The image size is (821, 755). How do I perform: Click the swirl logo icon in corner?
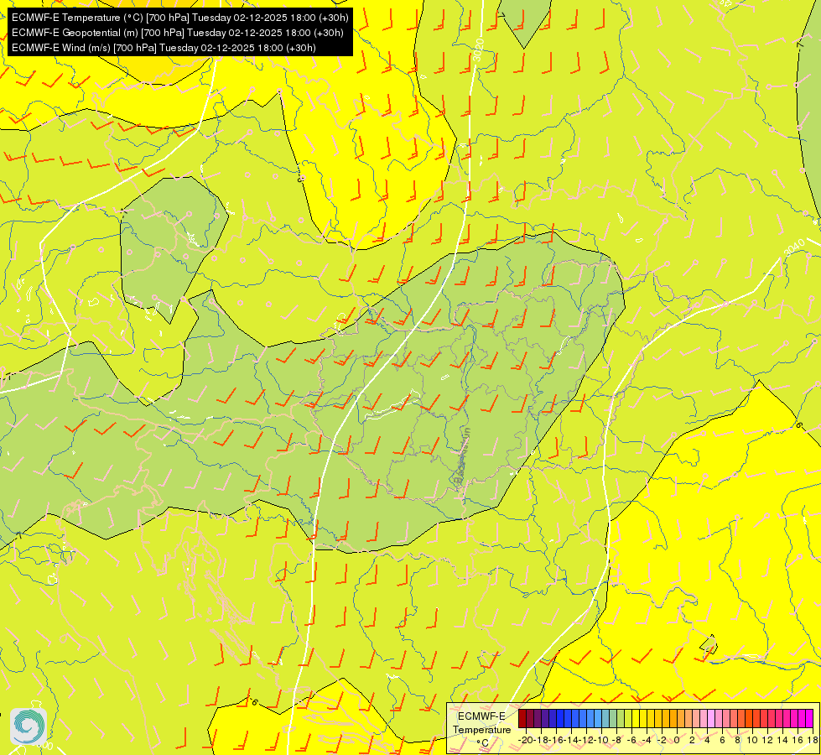click(29, 726)
